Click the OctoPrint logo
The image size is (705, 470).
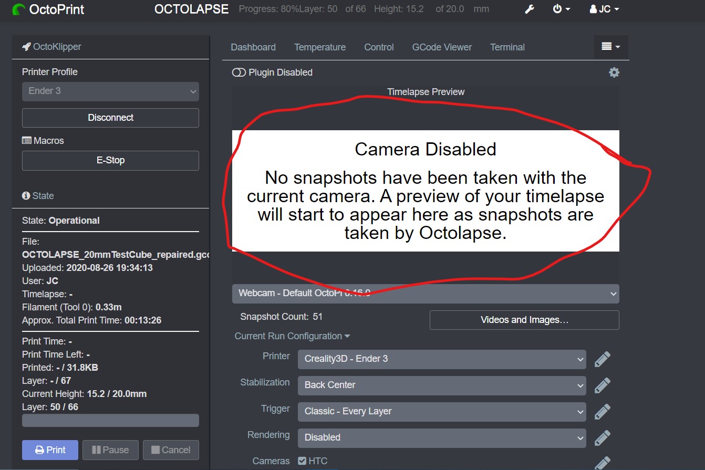tap(47, 9)
